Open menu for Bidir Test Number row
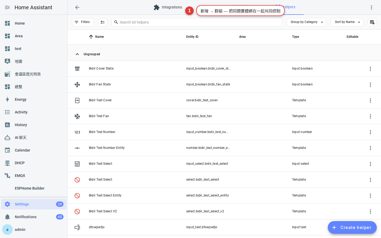 point(370,132)
